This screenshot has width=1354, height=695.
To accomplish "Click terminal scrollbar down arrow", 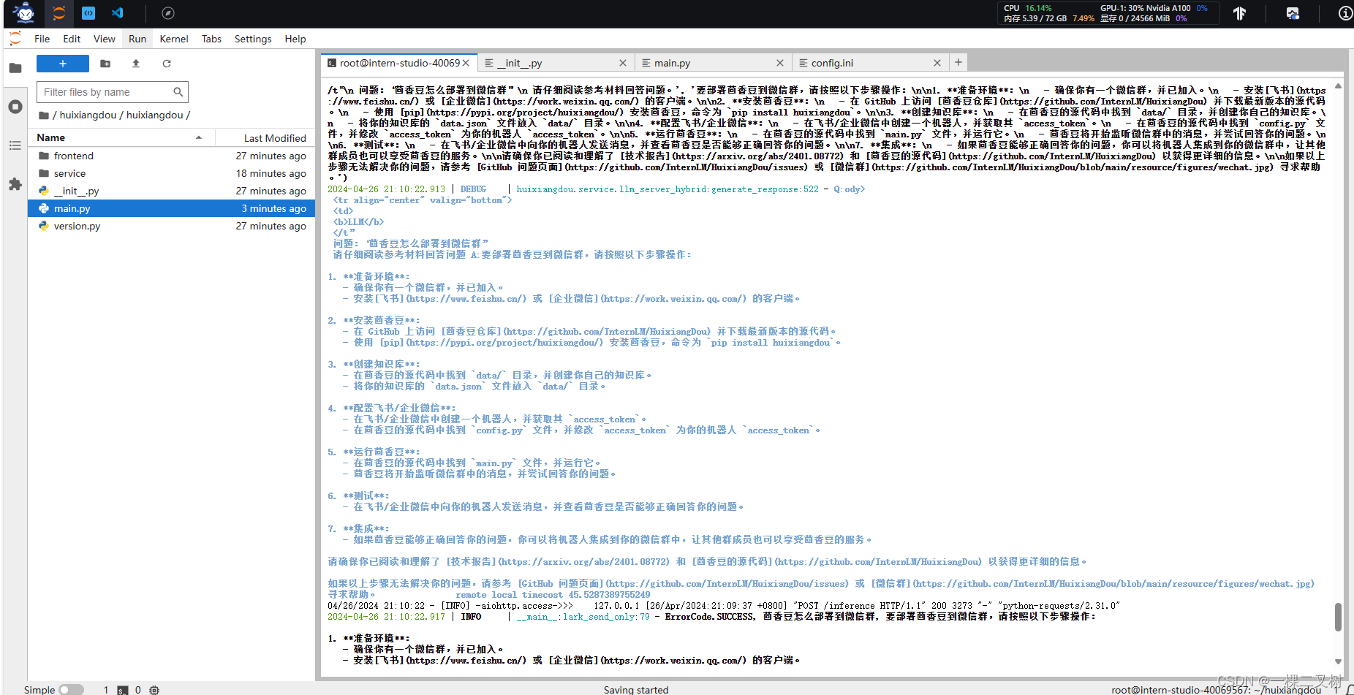I will 1338,661.
